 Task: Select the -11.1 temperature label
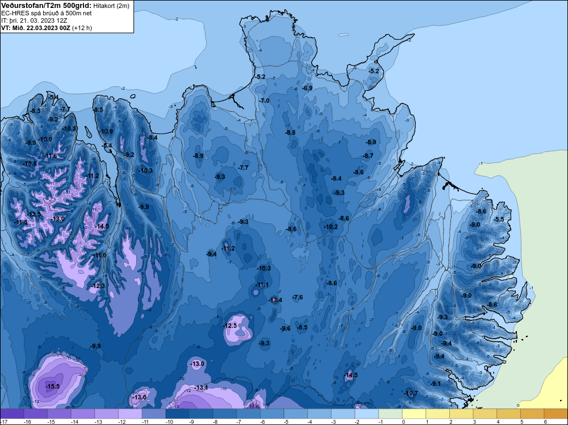click(x=262, y=285)
